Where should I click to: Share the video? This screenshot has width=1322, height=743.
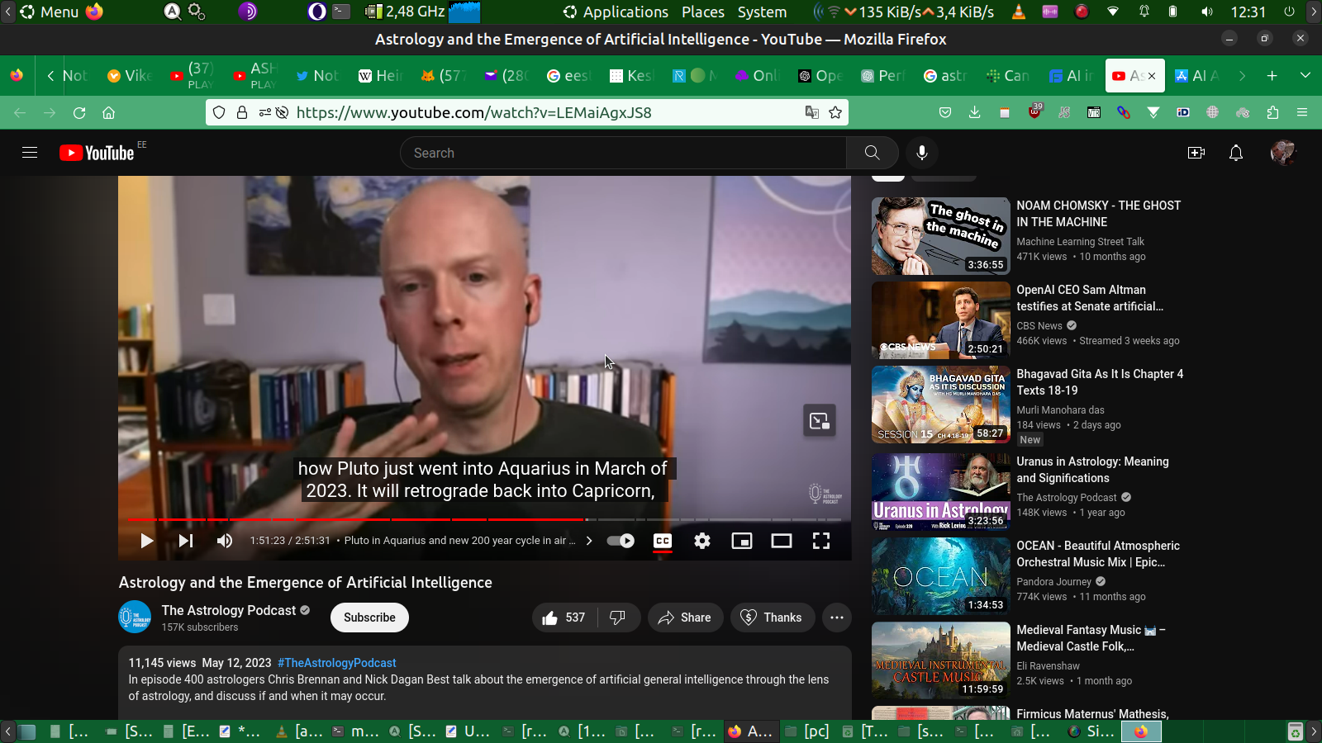pos(685,618)
